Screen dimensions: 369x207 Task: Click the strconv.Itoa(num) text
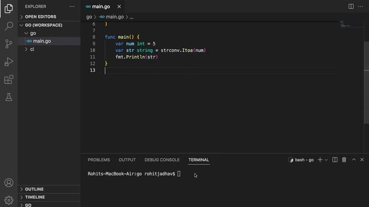coord(183,50)
